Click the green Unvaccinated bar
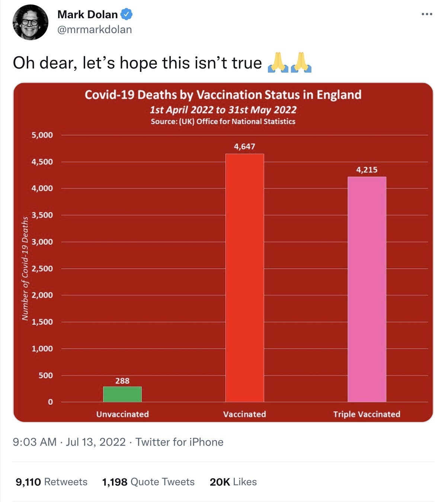Screen dimensions: 442x502 pos(122,394)
